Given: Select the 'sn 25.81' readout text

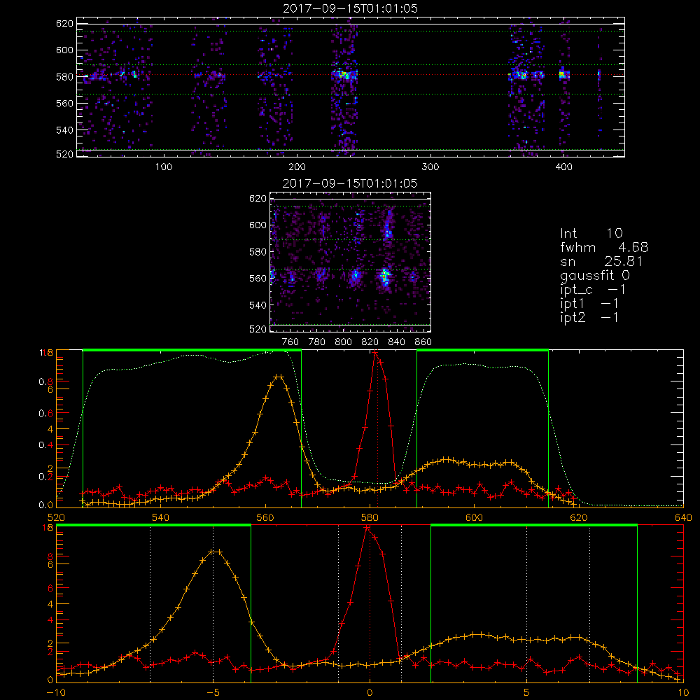Looking at the screenshot, I should point(601,261).
